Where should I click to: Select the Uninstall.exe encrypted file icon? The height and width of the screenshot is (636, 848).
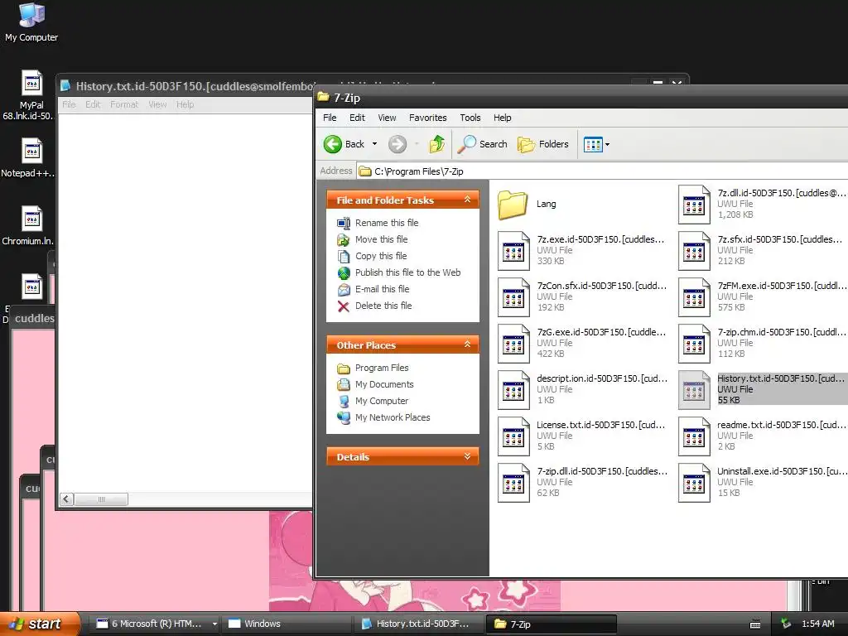(x=694, y=483)
